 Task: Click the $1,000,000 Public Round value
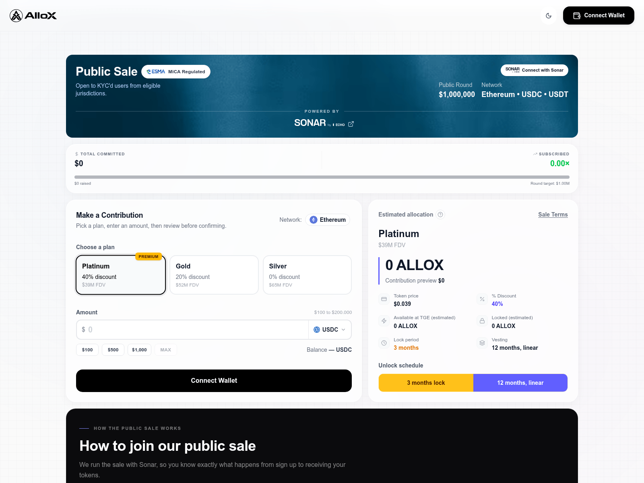457,95
